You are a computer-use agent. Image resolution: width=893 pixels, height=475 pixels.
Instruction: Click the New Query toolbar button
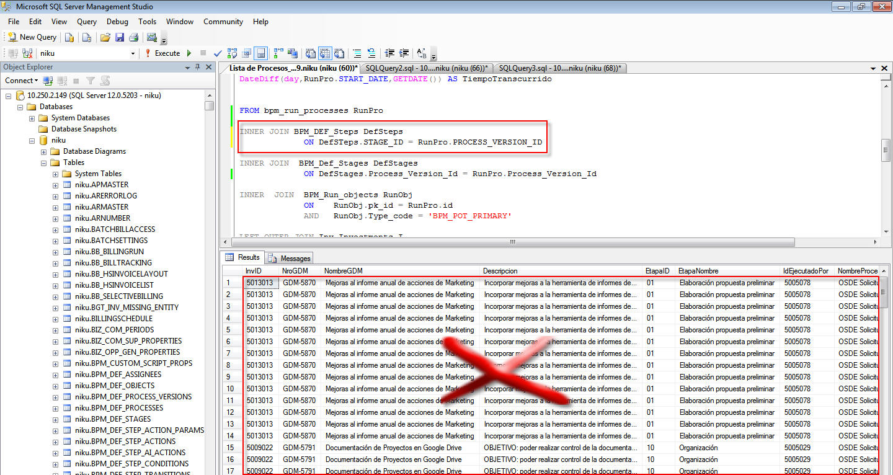32,37
